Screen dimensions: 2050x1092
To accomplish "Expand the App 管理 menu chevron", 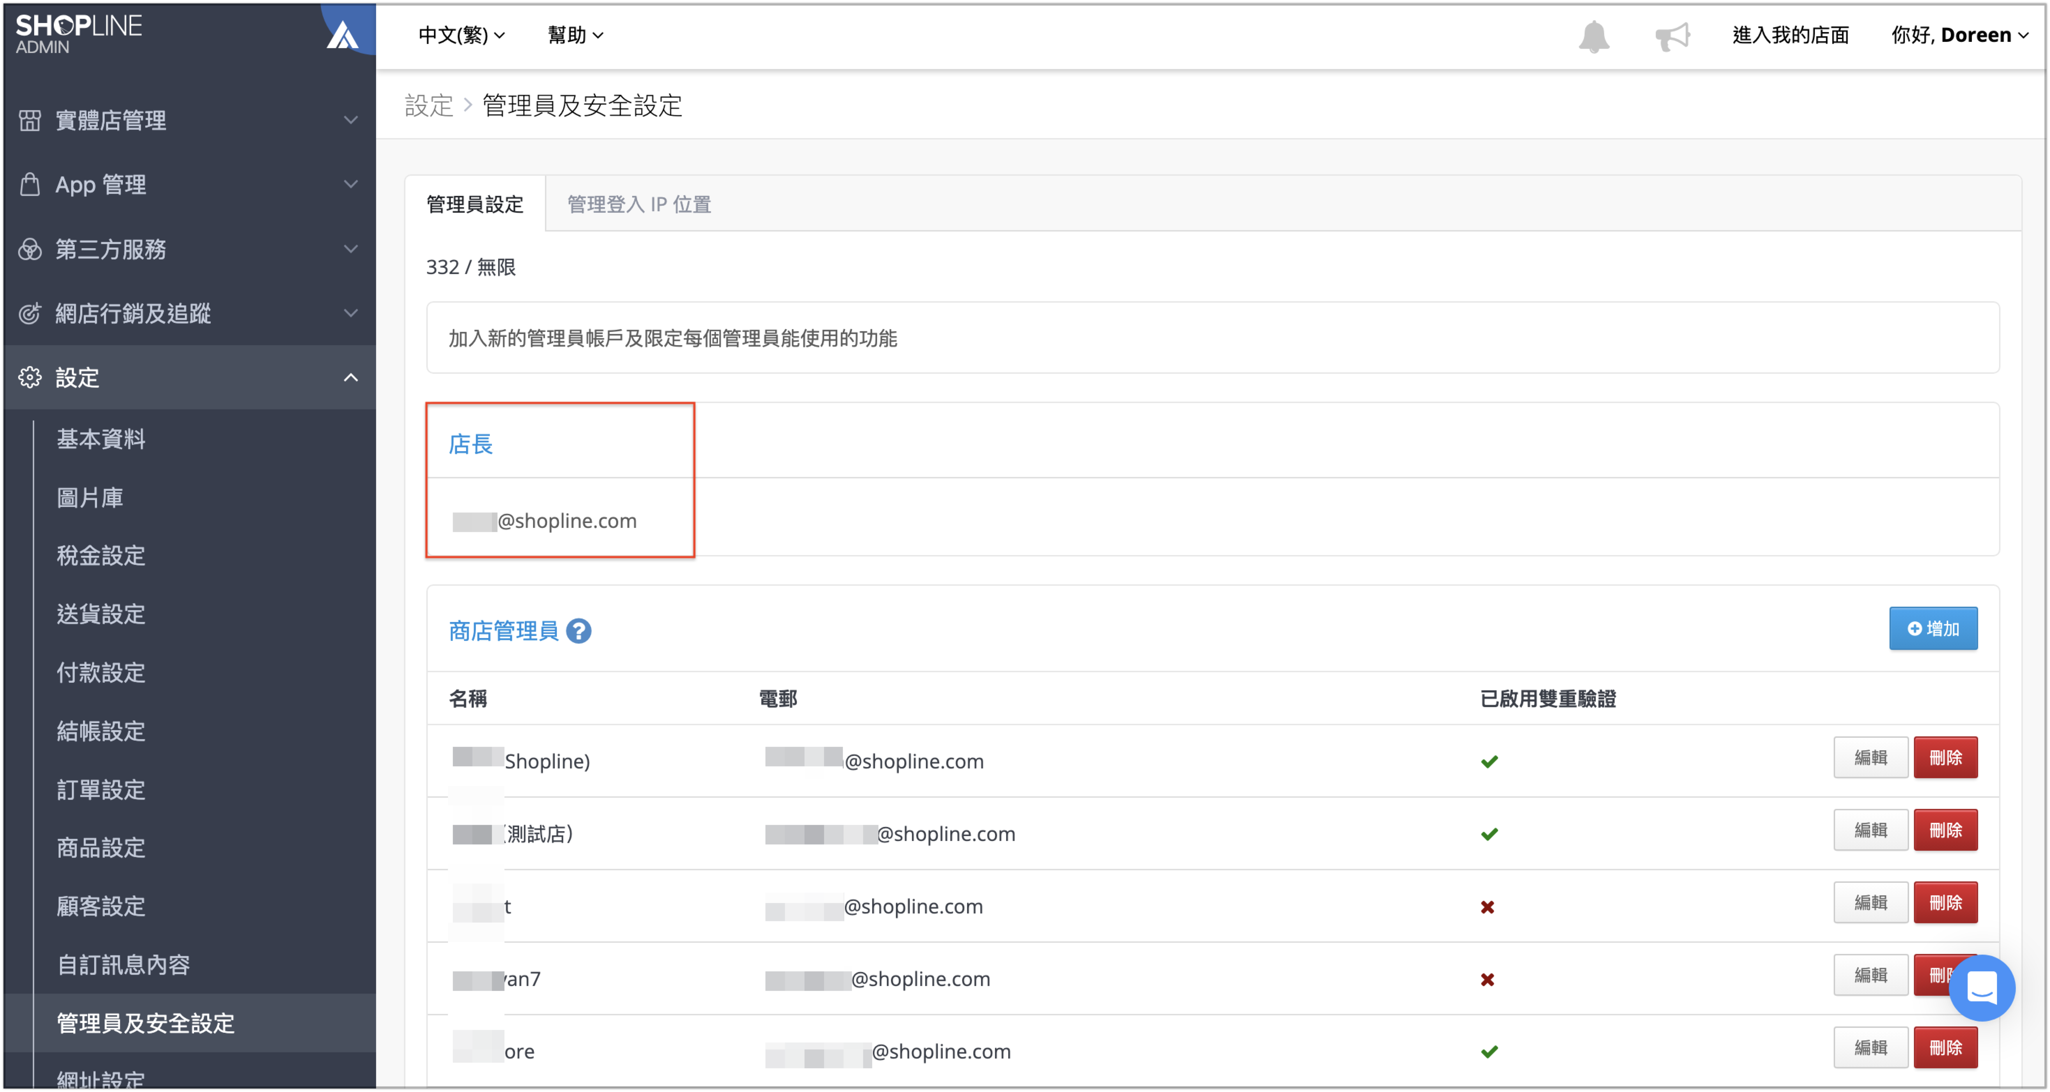I will [350, 184].
